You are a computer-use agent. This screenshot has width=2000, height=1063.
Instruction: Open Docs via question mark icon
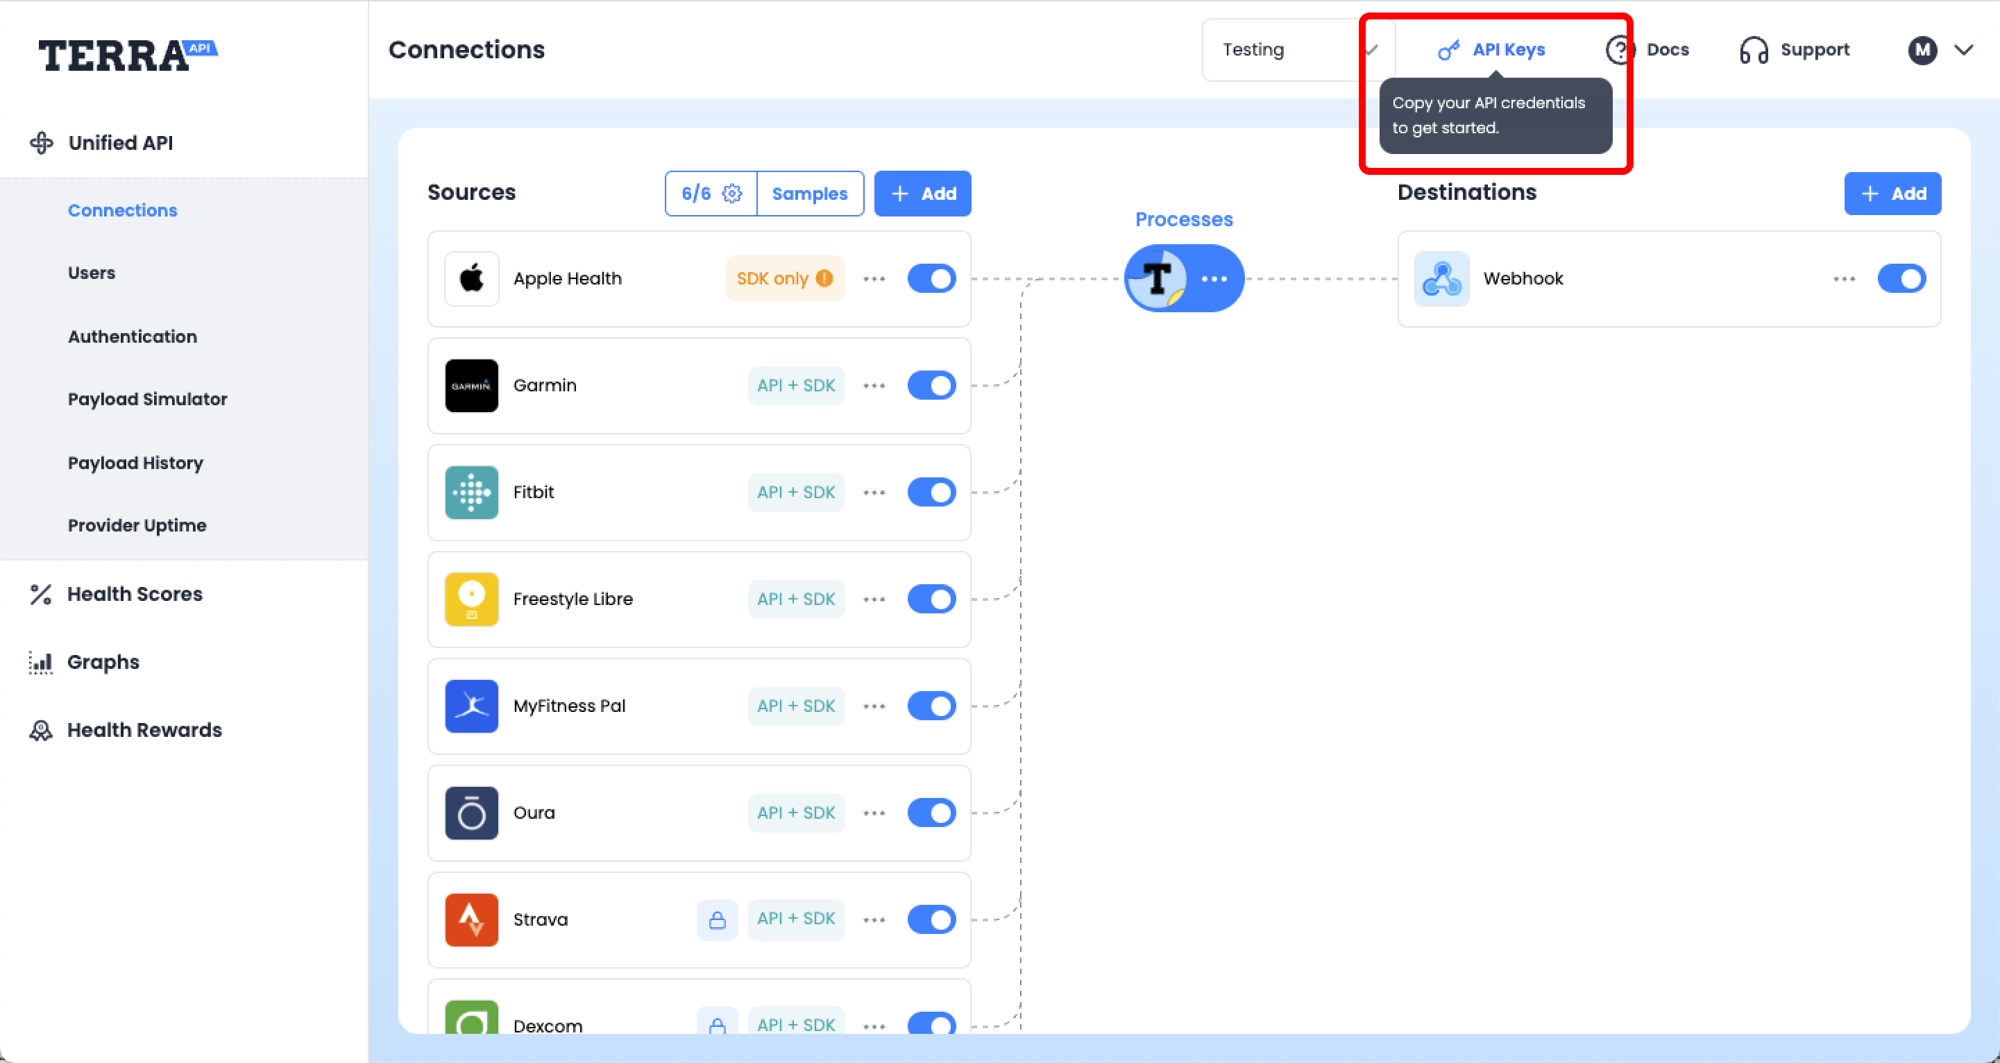click(1620, 51)
